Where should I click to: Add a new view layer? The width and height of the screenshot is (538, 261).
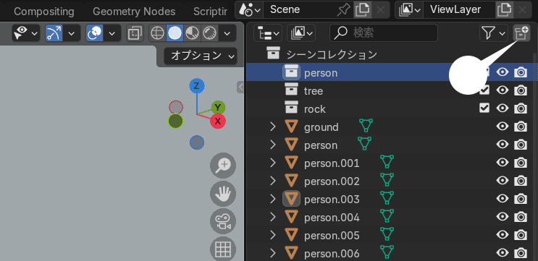coord(504,10)
